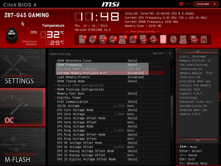Open CPU Core Voltage Mode Auto dropdown
The width and height of the screenshot is (221, 166).
tap(132, 110)
